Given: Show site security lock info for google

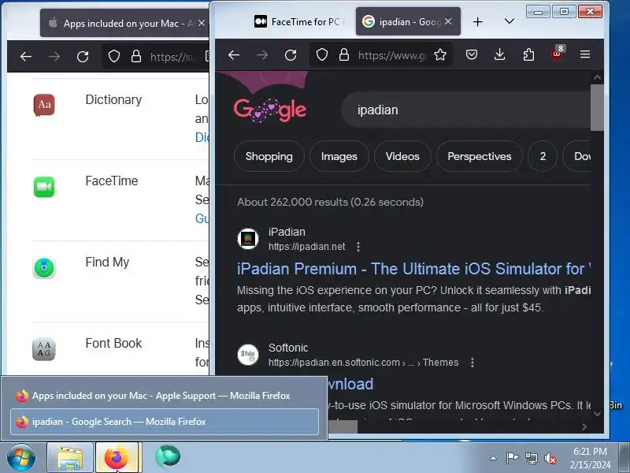Looking at the screenshot, I should (x=344, y=54).
